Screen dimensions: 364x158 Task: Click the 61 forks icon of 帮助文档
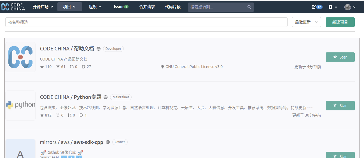(58, 67)
